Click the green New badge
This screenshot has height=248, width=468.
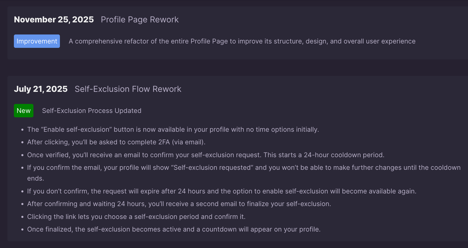(24, 111)
